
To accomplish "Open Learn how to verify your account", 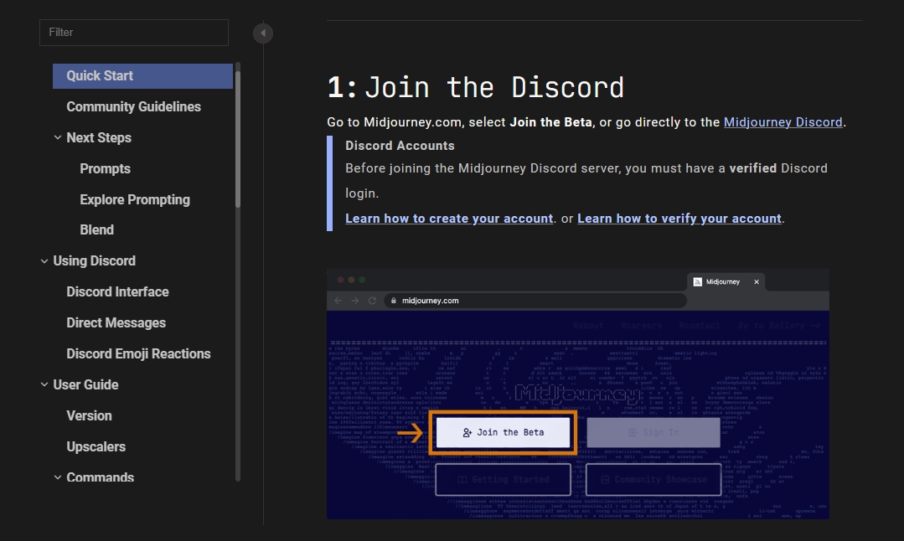I will (679, 219).
